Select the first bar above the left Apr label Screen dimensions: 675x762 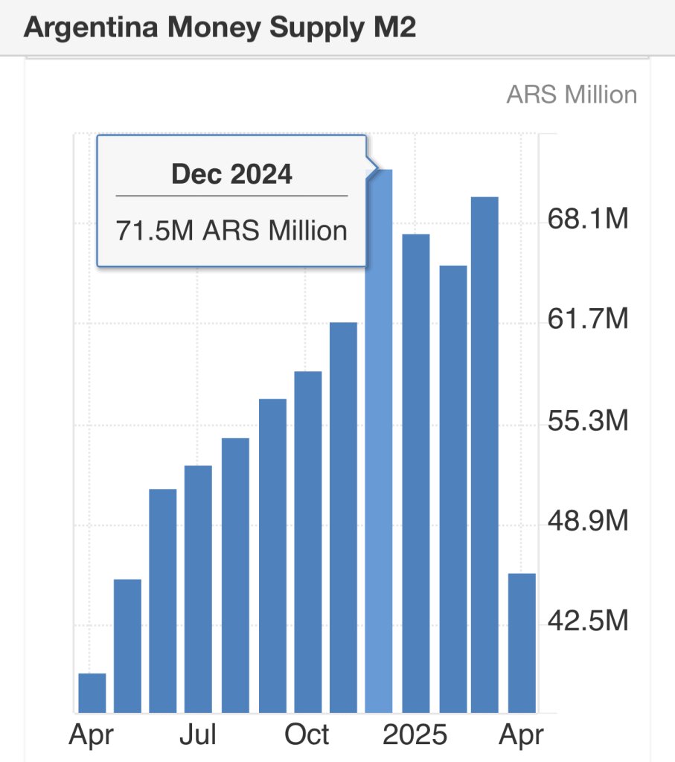pos(92,693)
